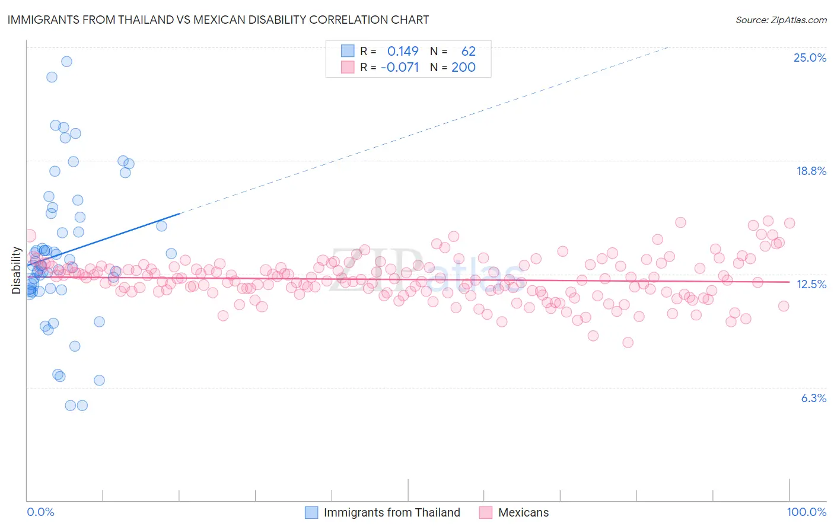Click the pink Mexicans legend swatch
The height and width of the screenshot is (529, 834).
[486, 512]
